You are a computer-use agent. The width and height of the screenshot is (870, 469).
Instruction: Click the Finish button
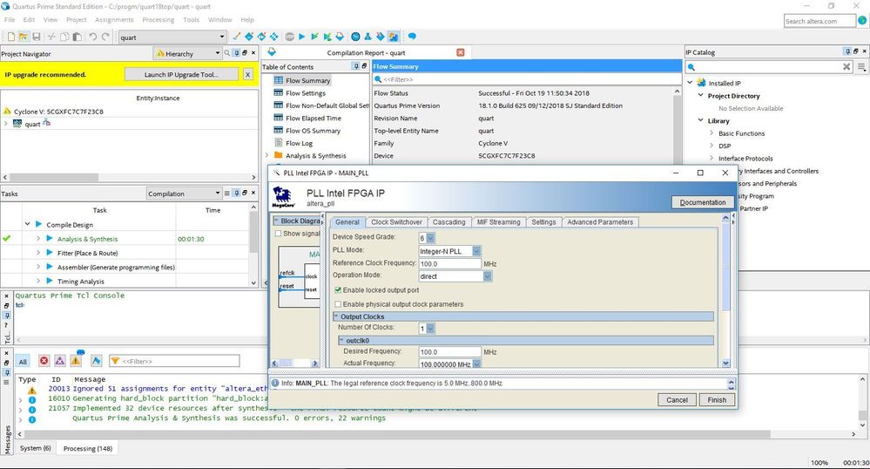pos(716,399)
